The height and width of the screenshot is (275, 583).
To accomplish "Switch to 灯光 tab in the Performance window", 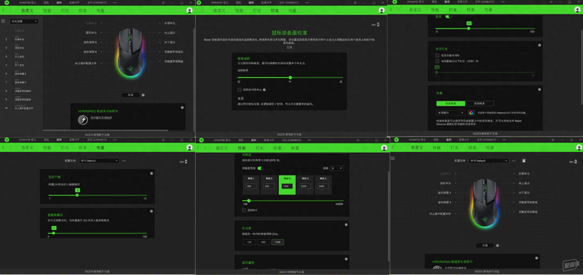I will coord(260,148).
